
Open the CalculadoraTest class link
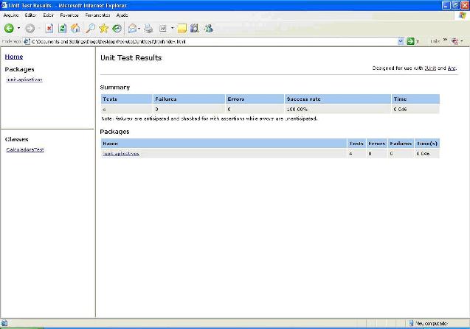24,149
